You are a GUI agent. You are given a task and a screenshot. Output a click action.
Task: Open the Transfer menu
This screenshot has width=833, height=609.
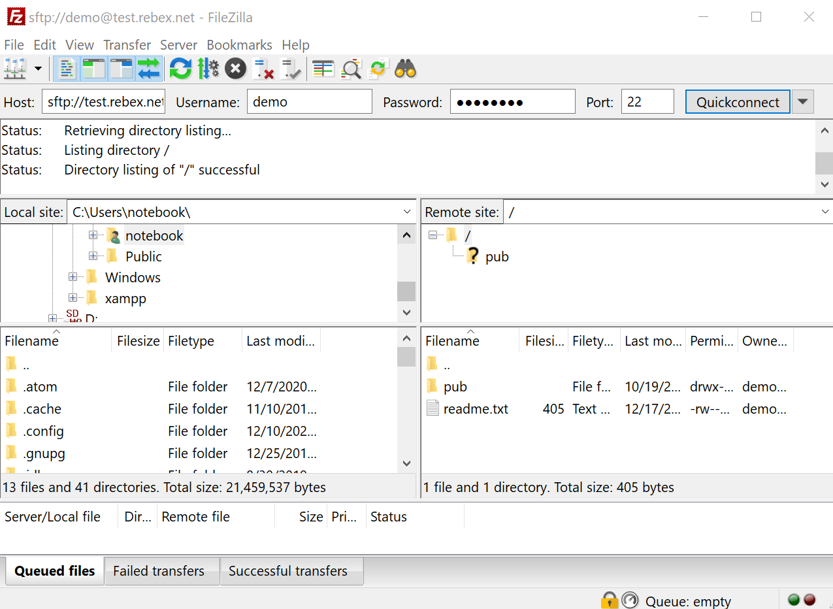(127, 44)
